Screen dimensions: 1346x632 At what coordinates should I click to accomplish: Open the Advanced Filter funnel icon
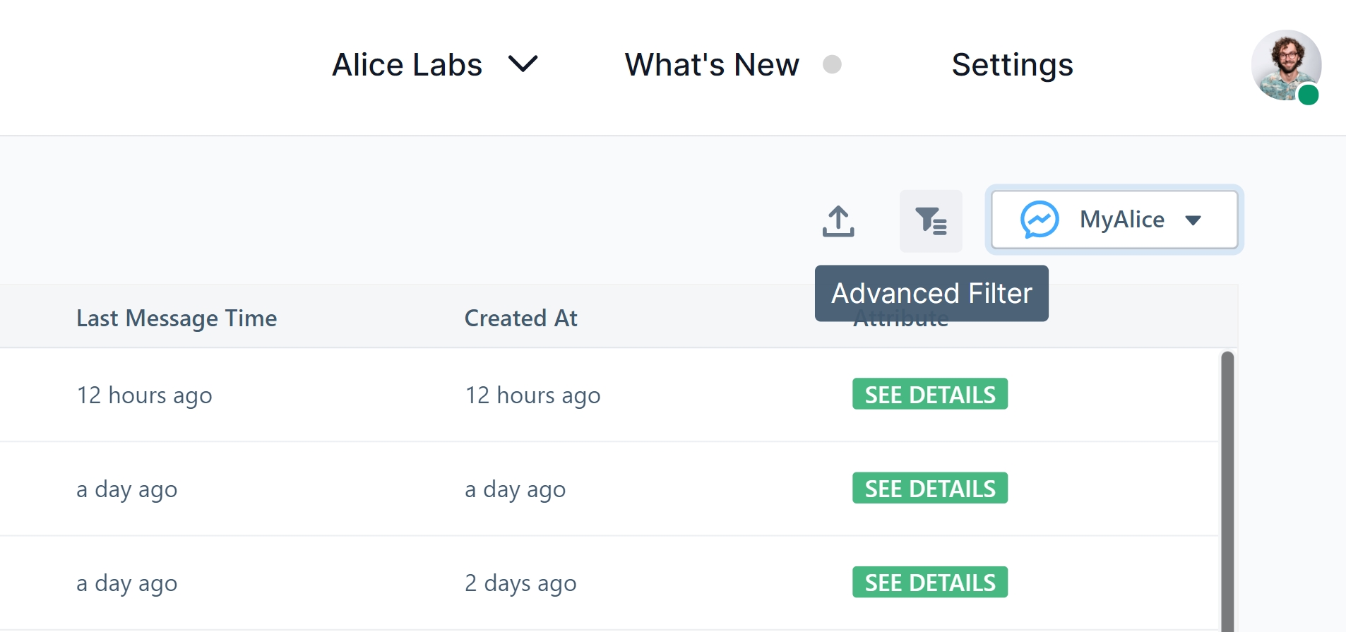(931, 221)
